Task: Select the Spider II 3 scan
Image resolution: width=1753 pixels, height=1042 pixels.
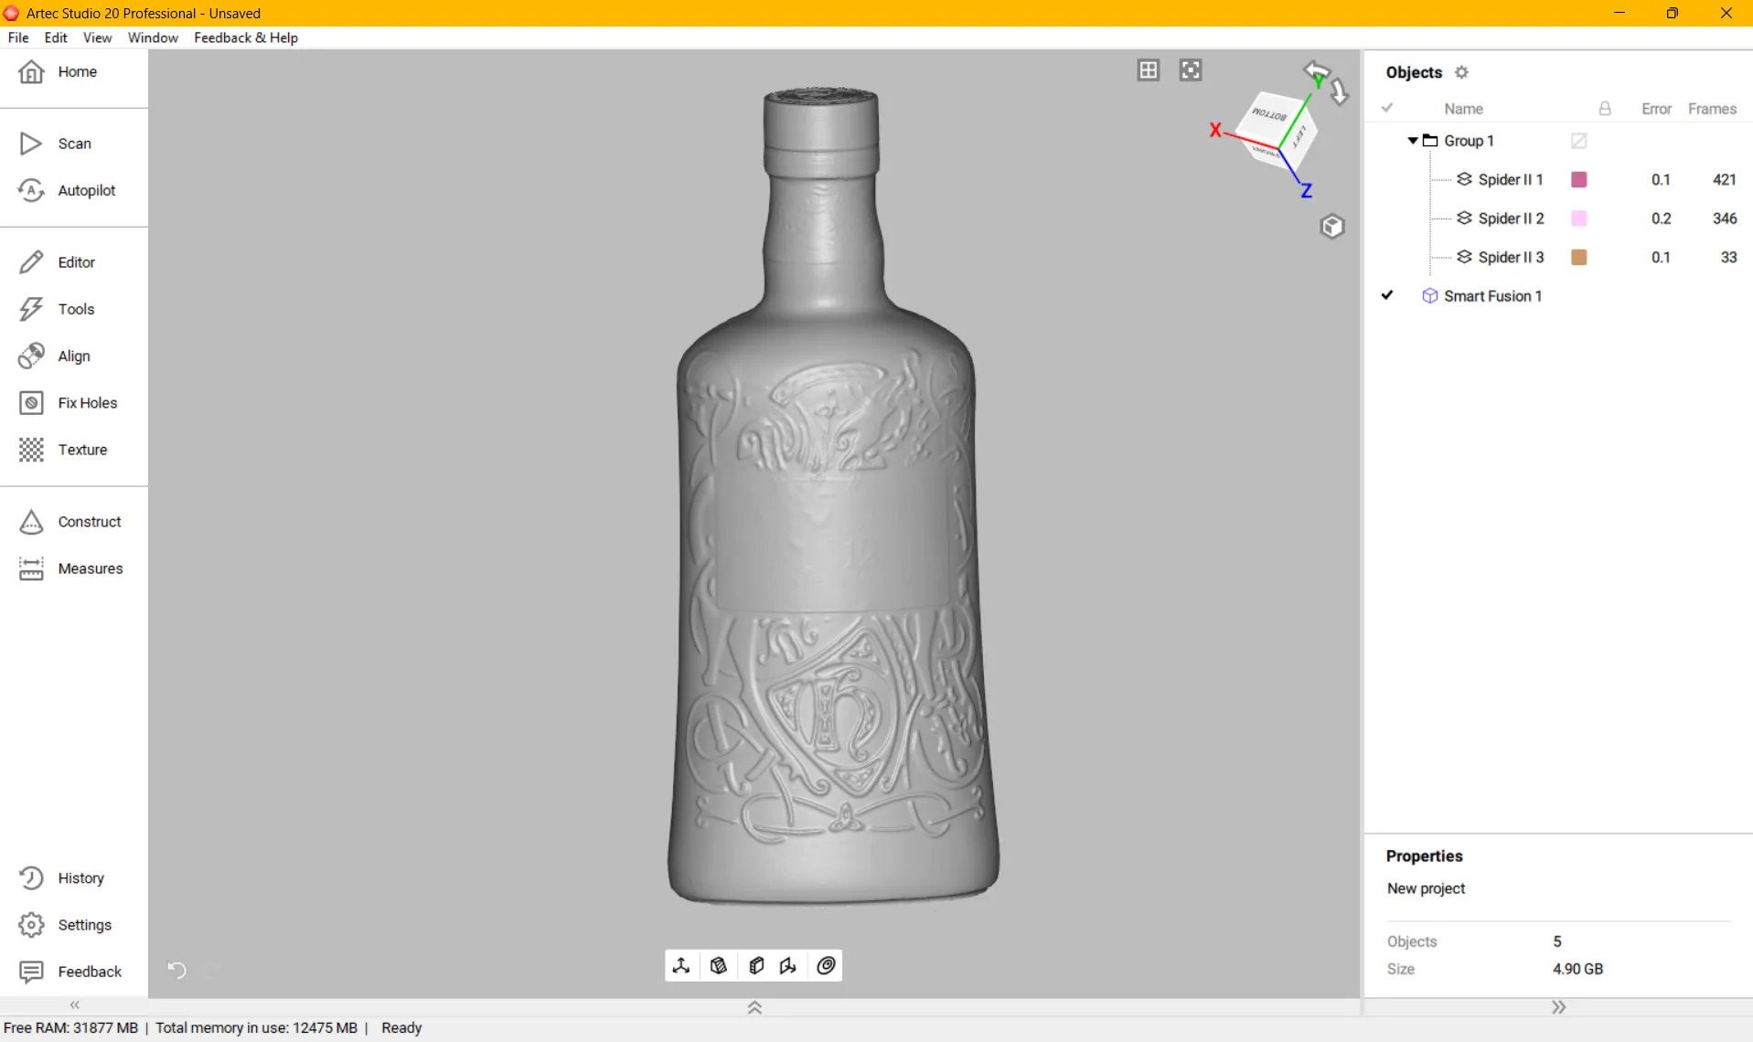Action: tap(1511, 258)
